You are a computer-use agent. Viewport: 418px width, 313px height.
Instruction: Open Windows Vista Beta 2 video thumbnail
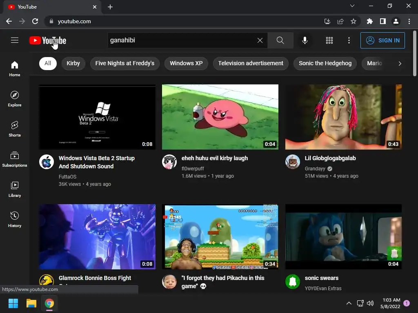(x=97, y=117)
